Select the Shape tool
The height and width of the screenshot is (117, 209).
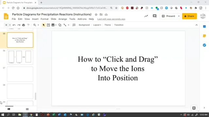(x=60, y=25)
